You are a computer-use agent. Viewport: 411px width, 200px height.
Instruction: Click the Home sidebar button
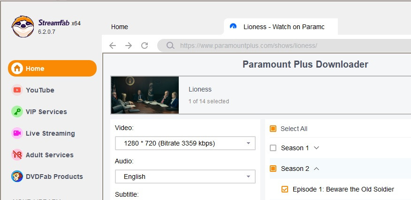point(52,69)
